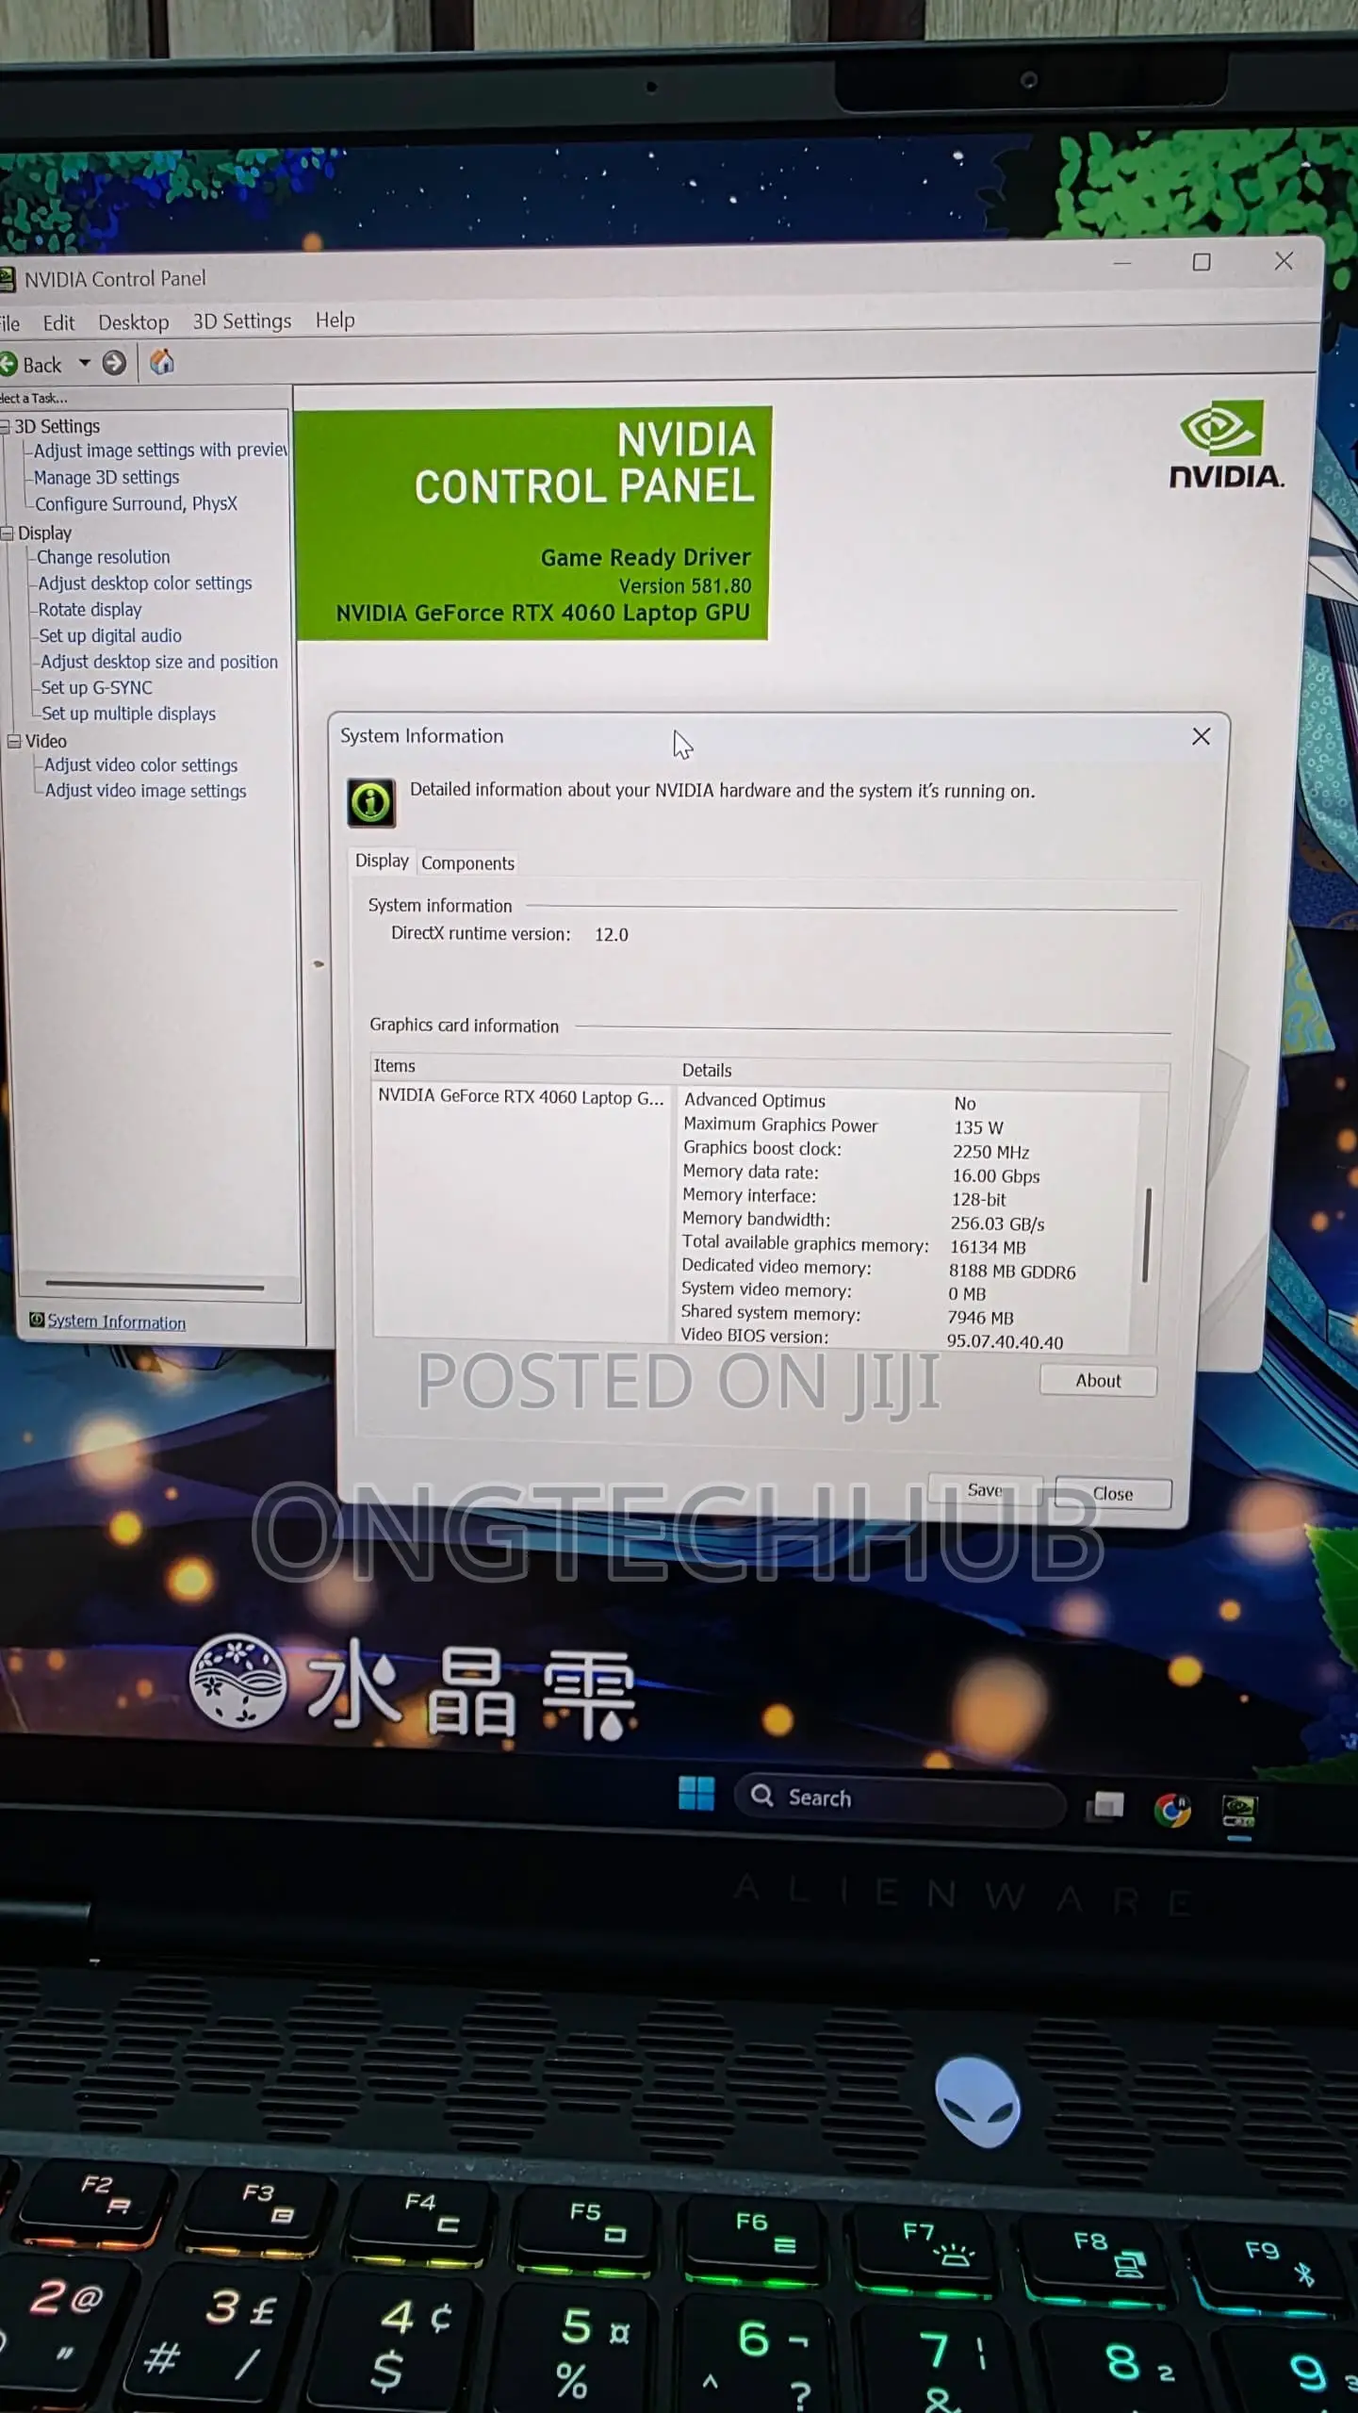1358x2413 pixels.
Task: Close the System Information dialog with X
Action: point(1201,737)
